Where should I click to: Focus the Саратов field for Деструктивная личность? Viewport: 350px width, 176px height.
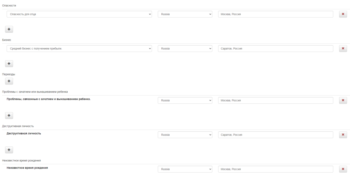(275, 135)
